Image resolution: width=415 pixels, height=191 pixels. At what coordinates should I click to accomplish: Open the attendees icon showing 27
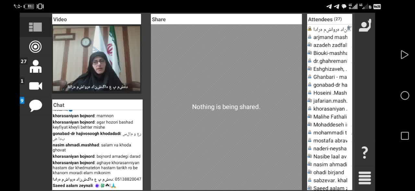click(35, 66)
